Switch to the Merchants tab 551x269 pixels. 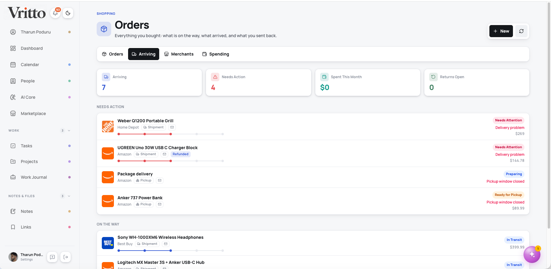click(179, 54)
